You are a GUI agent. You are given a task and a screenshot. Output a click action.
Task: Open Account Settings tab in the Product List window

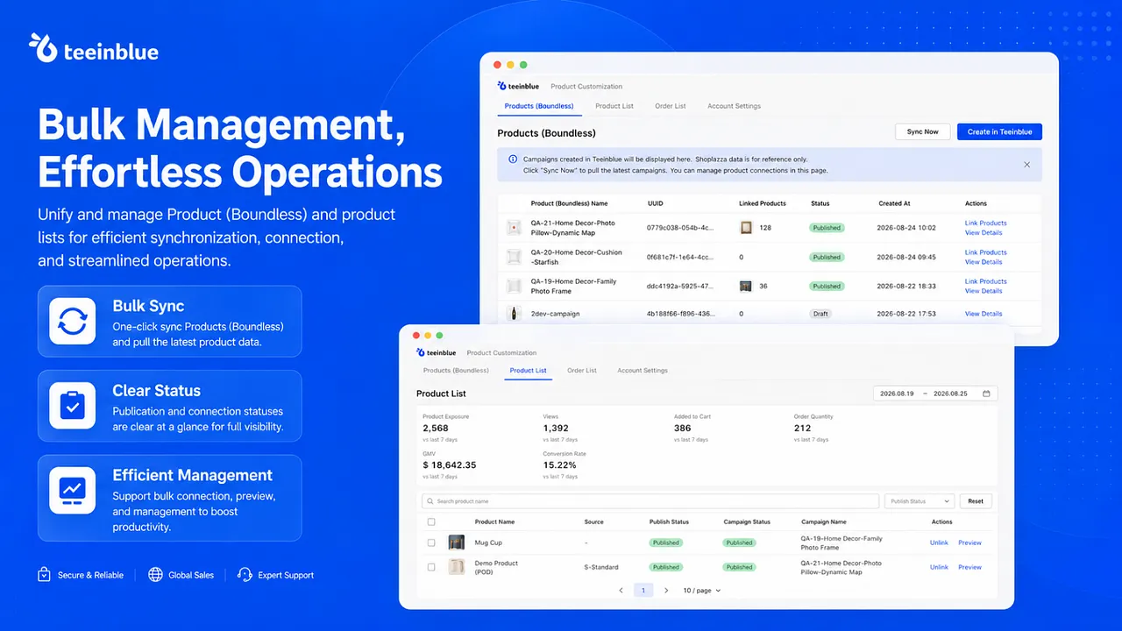coord(643,371)
